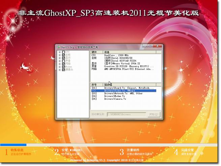Enable the 声音 checkbox
The height and width of the screenshot is (166, 221).
tap(63, 61)
